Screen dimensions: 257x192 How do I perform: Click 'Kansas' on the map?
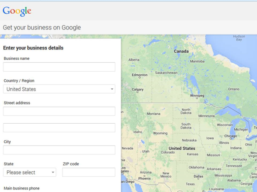tap(193, 154)
